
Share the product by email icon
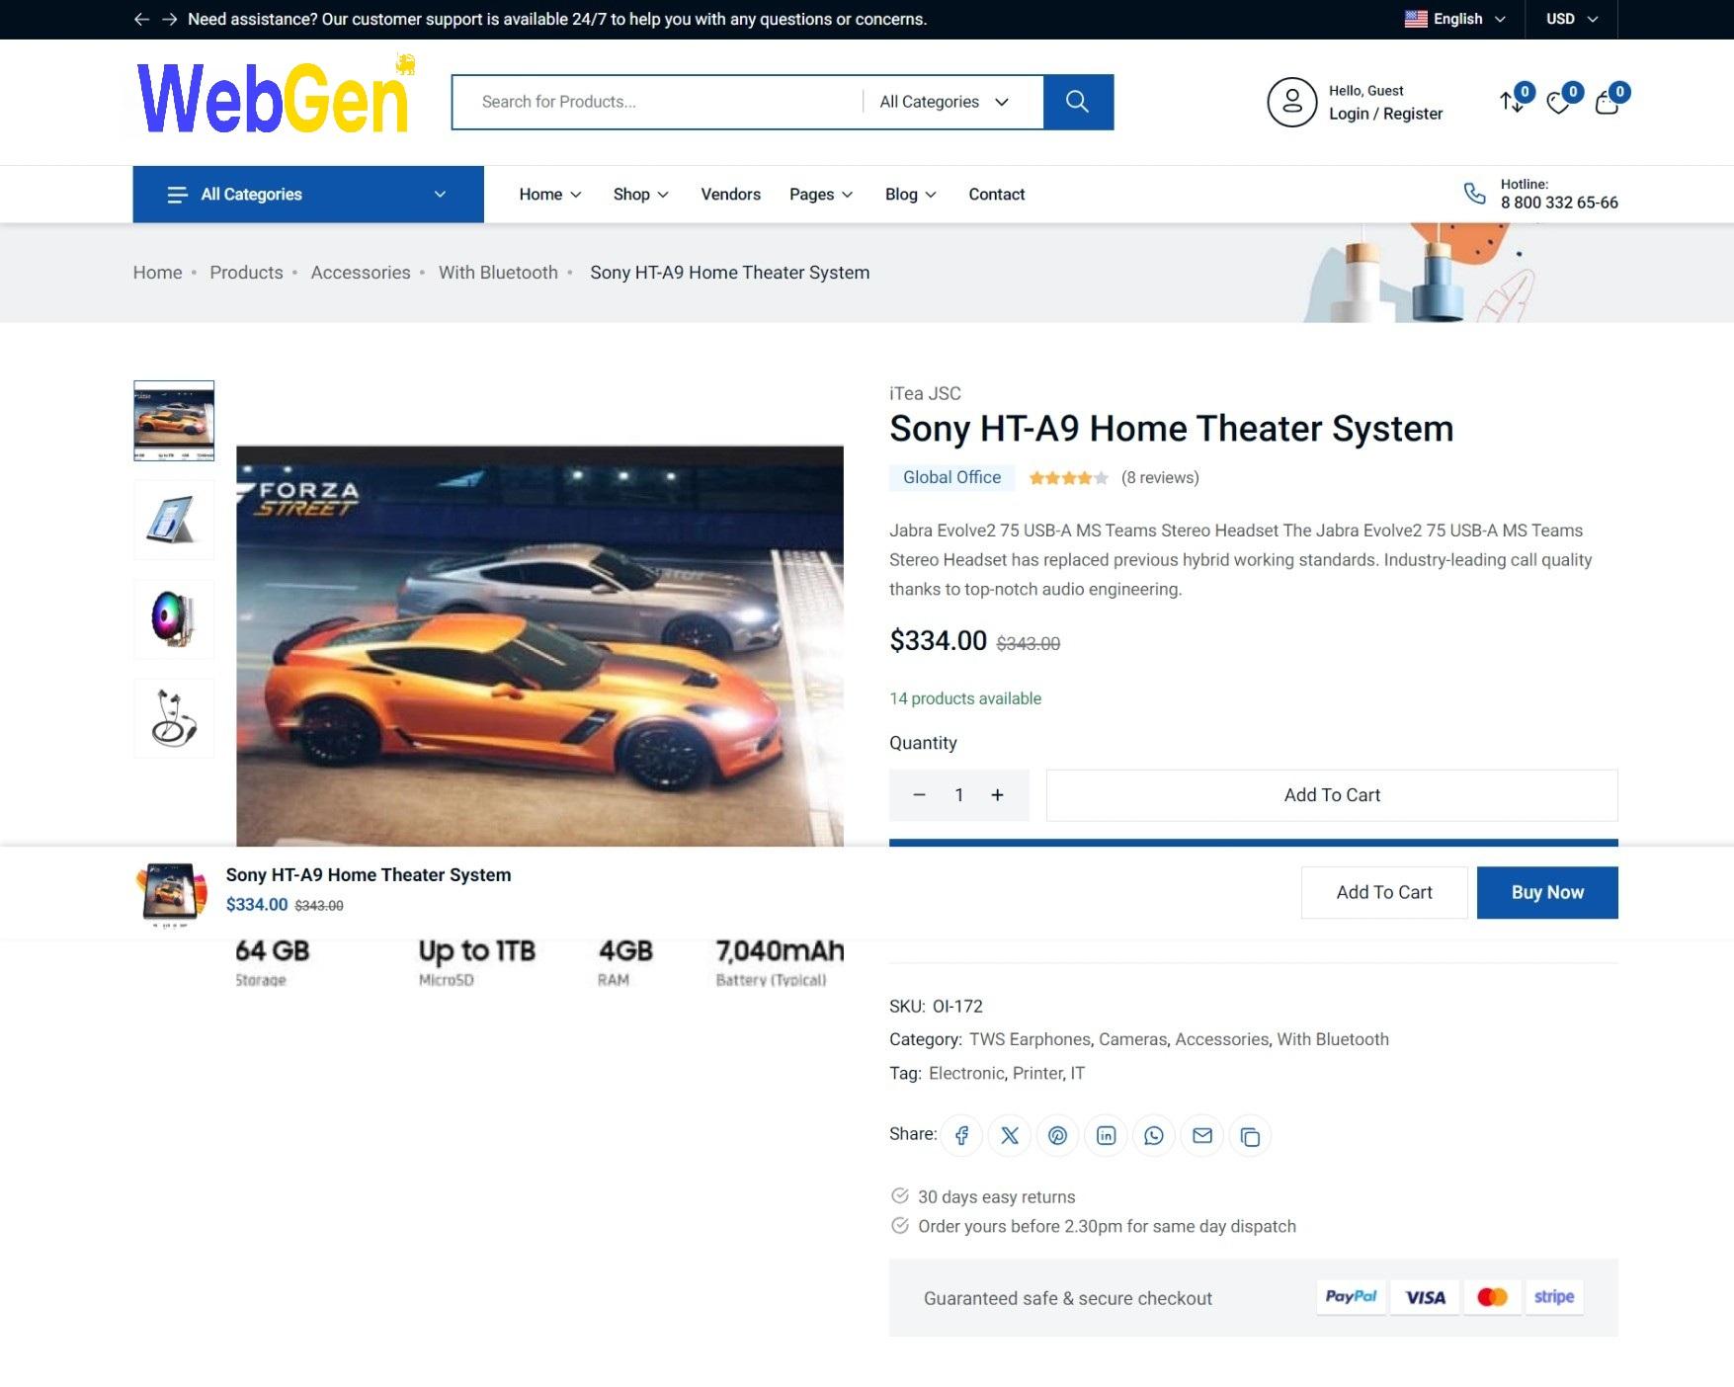[x=1202, y=1136]
